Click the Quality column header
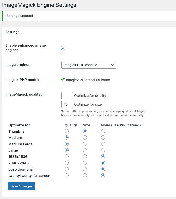This screenshot has width=176, height=199. 71,125
